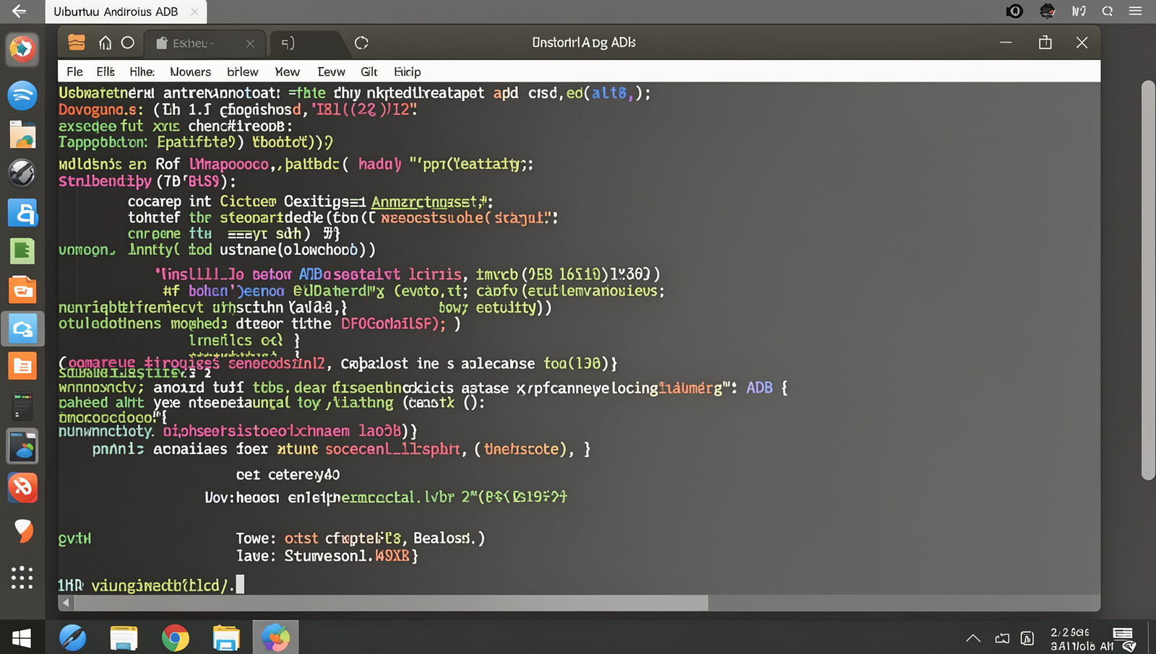The width and height of the screenshot is (1156, 654).
Task: Click the vertical scrollbar on right edge
Action: point(1148,280)
